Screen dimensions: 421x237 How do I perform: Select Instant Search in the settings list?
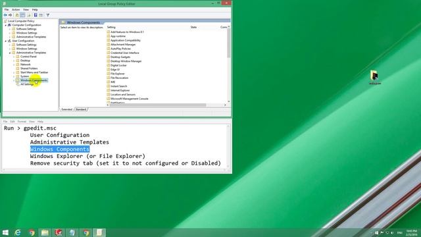click(x=118, y=86)
